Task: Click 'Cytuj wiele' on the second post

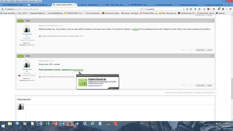Action: pos(200,85)
